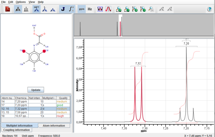Viewport: 215px width, 137px height.
Task: Open the Options menu
Action: tap(21, 2)
